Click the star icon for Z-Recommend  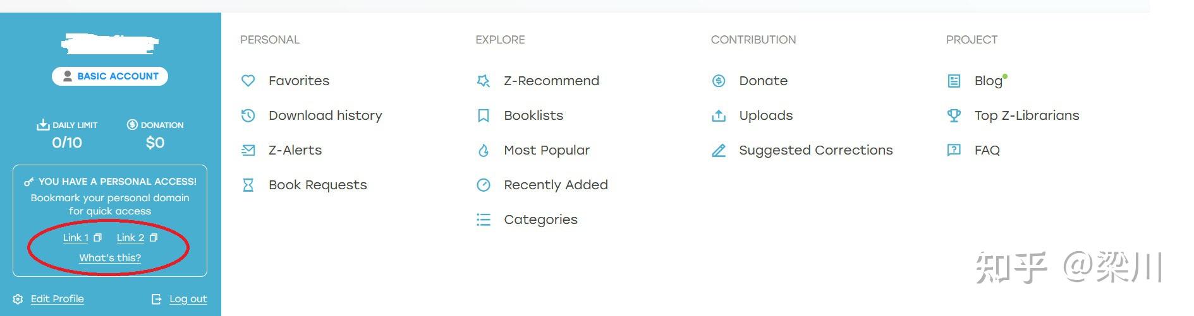[x=484, y=81]
